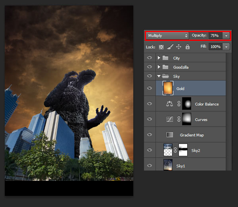Image resolution: width=238 pixels, height=207 pixels.
Task: Hide the City group layer
Action: (x=150, y=57)
